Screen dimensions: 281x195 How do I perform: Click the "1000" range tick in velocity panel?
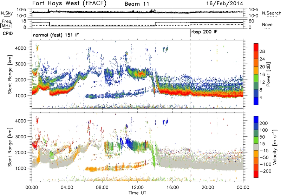pyautogui.click(x=20, y=168)
